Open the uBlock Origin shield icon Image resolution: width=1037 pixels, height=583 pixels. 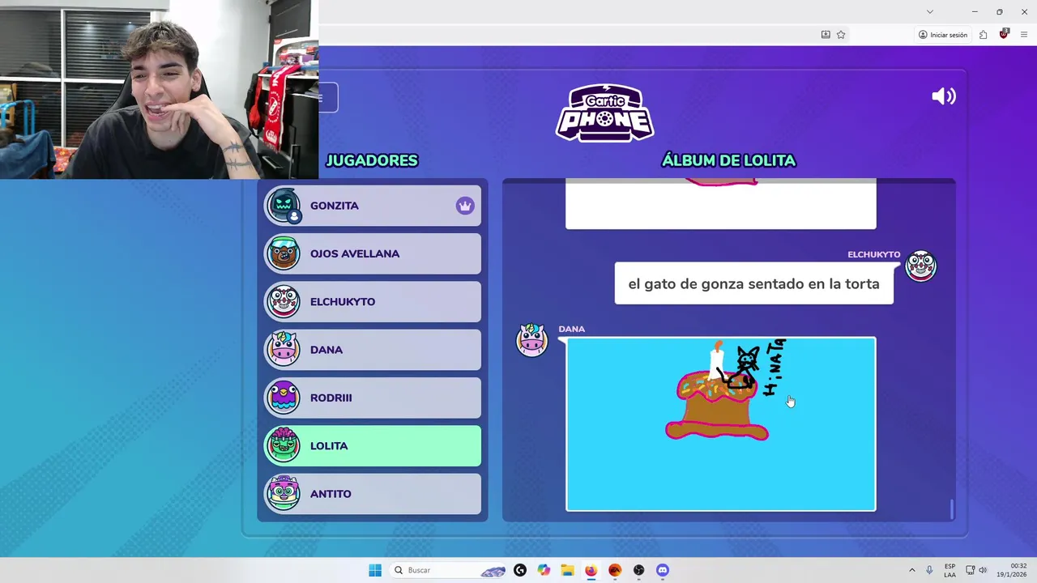coord(1004,35)
